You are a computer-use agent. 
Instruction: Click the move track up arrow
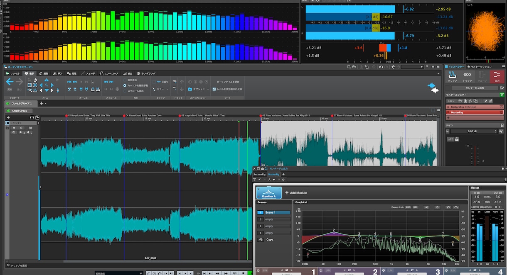[x=182, y=82]
